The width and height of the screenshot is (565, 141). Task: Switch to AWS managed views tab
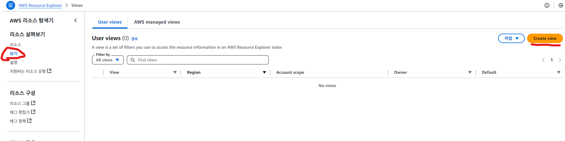click(x=157, y=22)
